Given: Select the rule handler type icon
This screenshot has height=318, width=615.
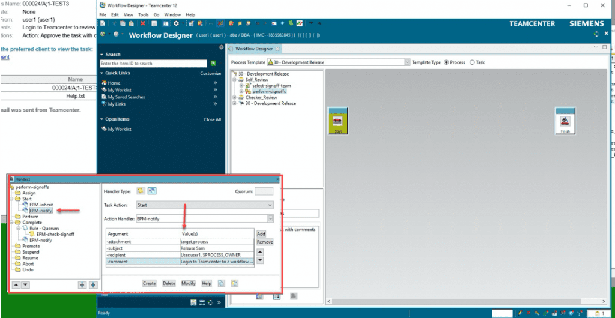Looking at the screenshot, I should tap(141, 191).
